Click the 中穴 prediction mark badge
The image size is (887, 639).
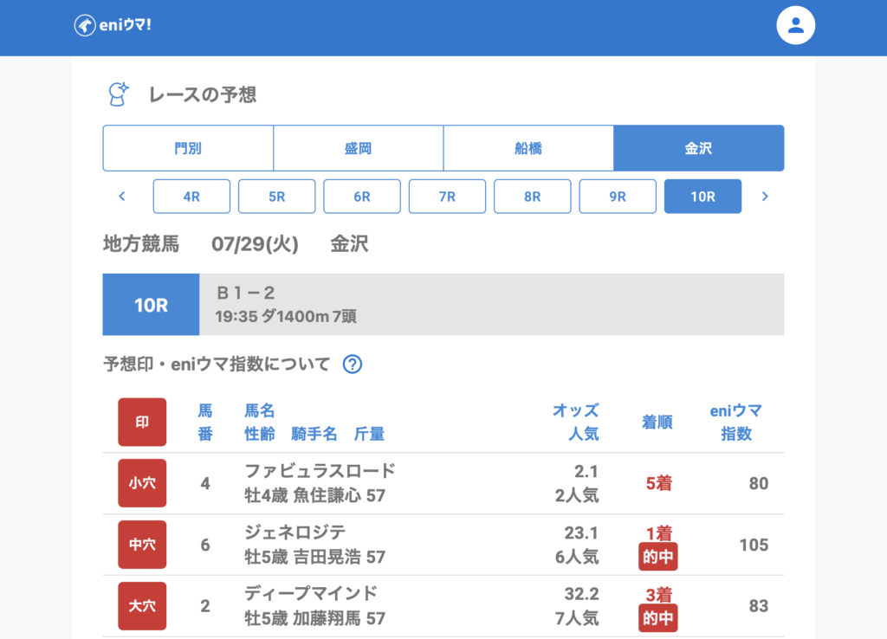pyautogui.click(x=142, y=545)
